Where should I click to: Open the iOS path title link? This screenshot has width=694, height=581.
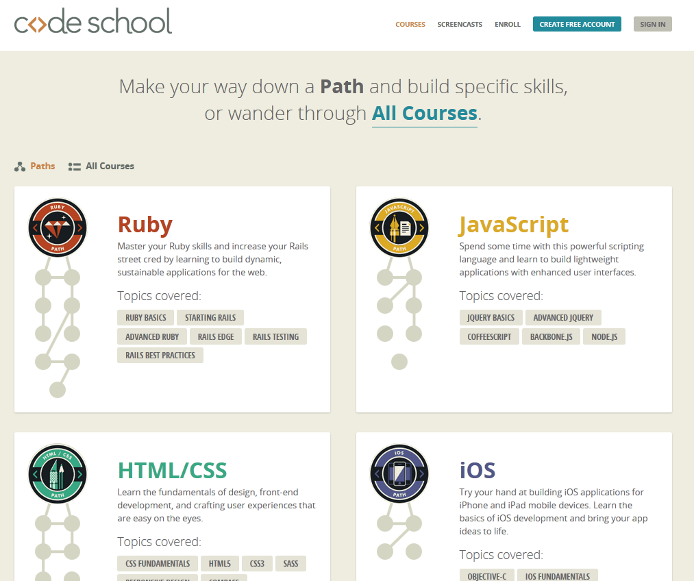[477, 471]
